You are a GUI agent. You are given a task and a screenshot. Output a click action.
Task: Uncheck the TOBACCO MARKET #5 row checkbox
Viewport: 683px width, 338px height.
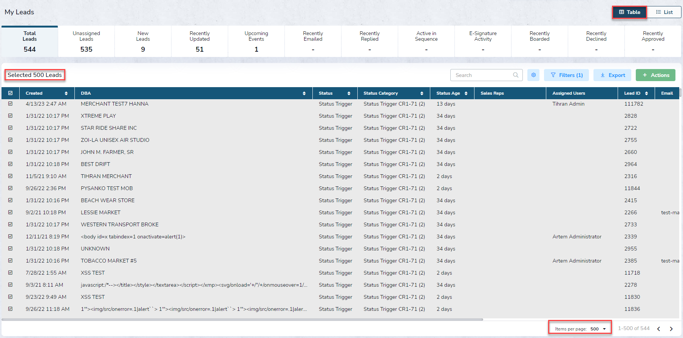click(10, 261)
